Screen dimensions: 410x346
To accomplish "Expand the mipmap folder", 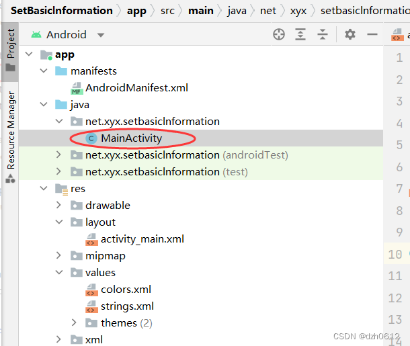I will pos(58,255).
